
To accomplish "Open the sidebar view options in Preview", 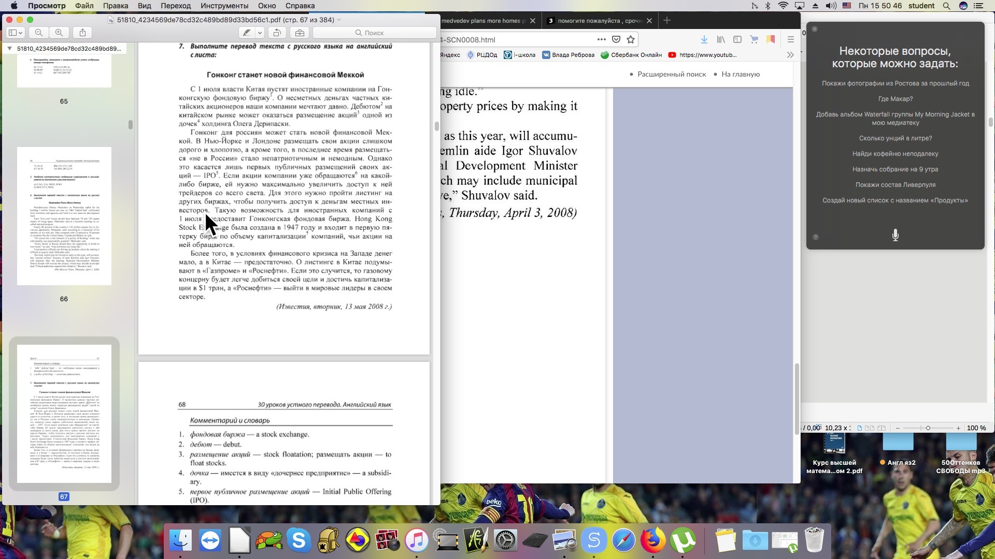I will 16,33.
